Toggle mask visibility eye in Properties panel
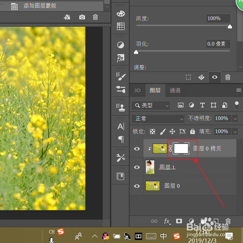This screenshot has height=243, width=243. [215, 77]
